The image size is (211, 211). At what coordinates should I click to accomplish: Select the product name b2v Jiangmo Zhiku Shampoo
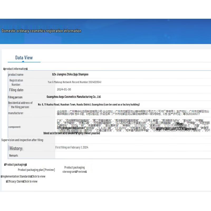tap(70, 75)
